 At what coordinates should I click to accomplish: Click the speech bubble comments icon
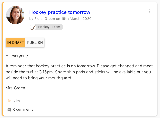coord(9,110)
